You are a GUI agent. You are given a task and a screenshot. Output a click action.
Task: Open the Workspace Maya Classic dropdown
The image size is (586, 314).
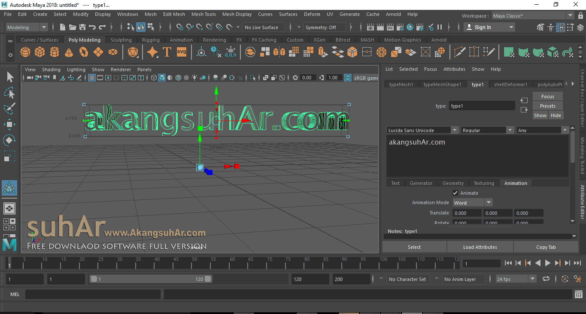point(533,16)
